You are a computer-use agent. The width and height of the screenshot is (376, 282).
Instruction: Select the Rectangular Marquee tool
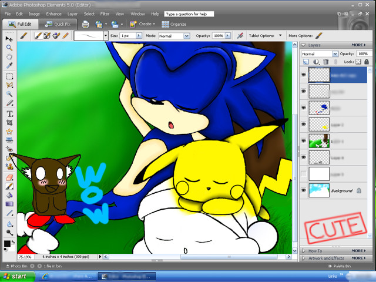coord(9,76)
